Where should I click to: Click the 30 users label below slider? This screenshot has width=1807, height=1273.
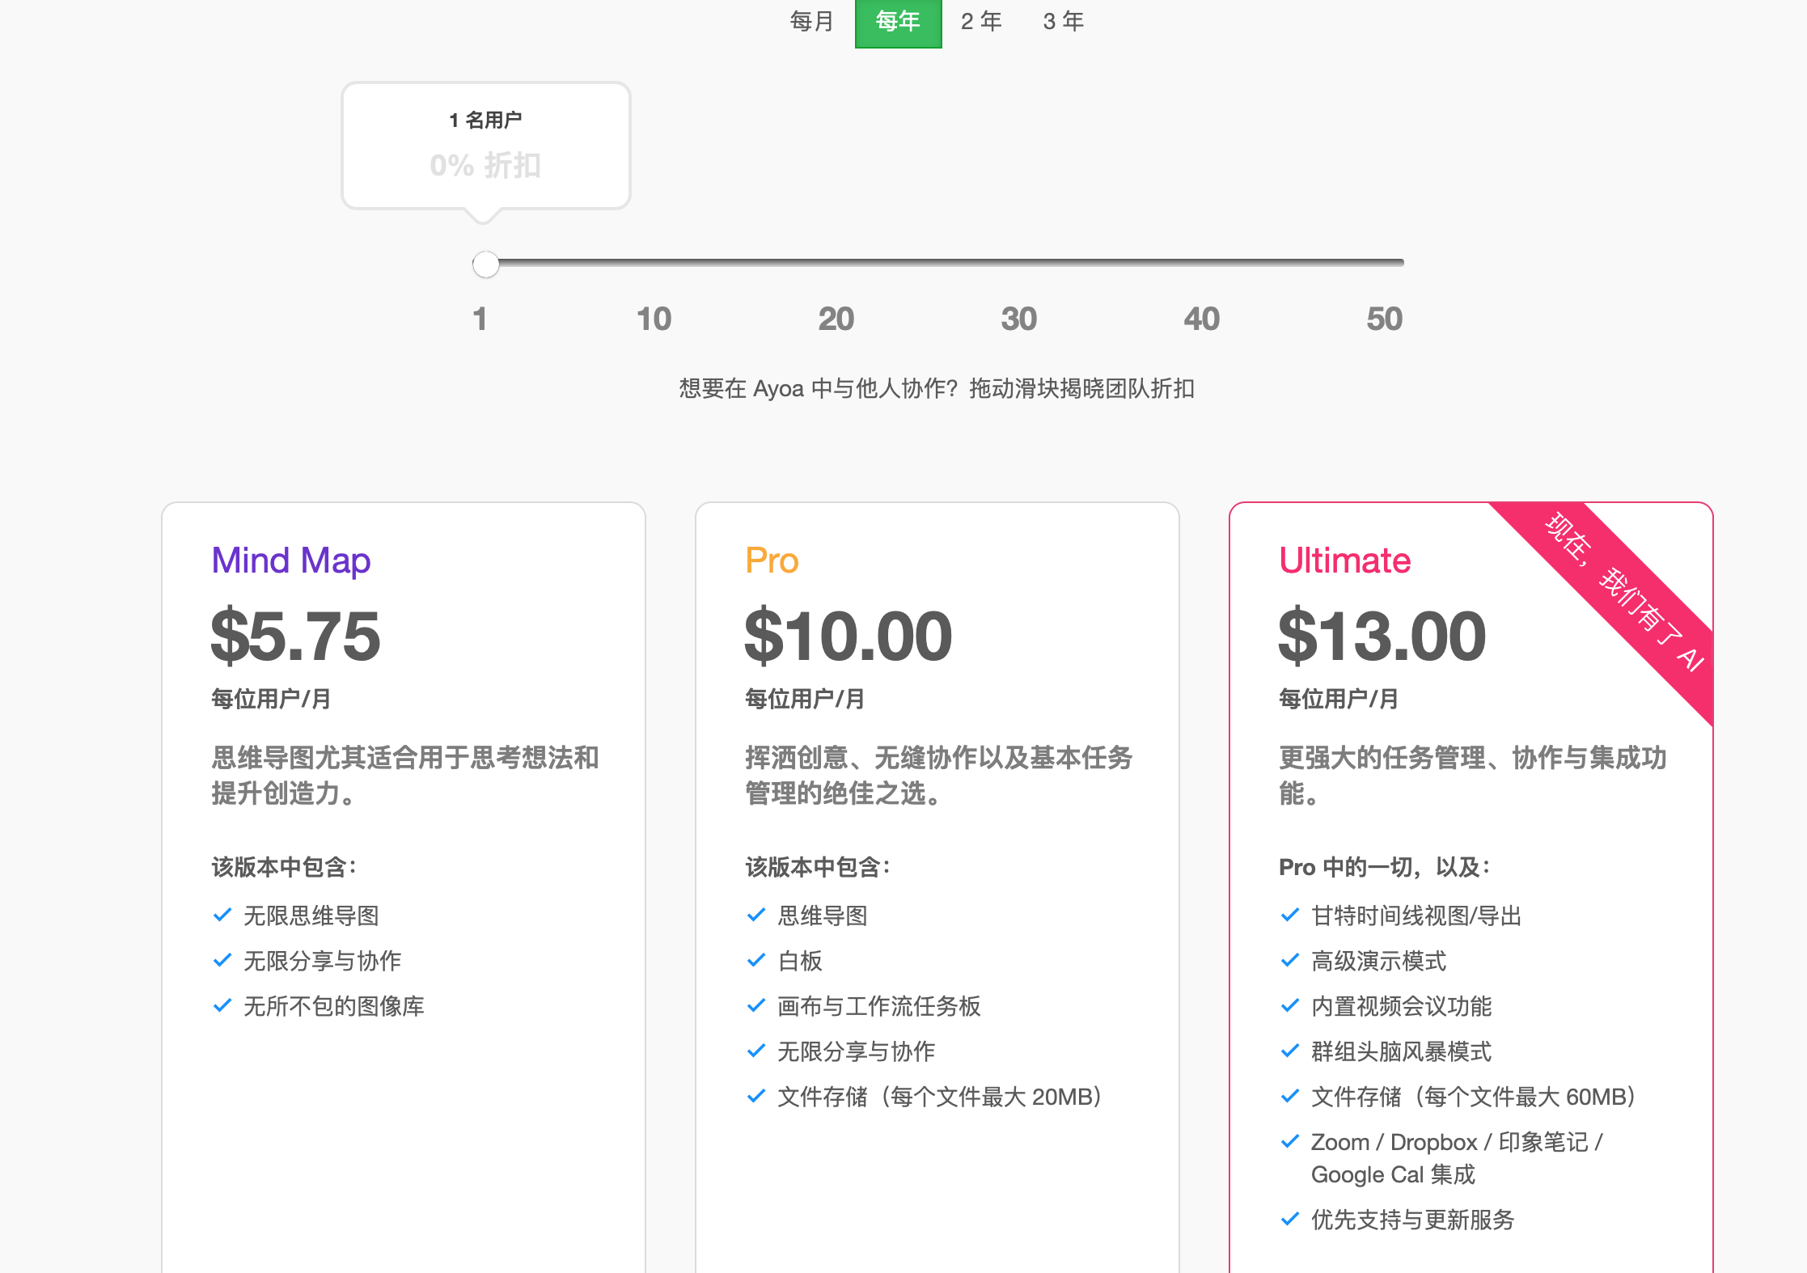[1018, 319]
